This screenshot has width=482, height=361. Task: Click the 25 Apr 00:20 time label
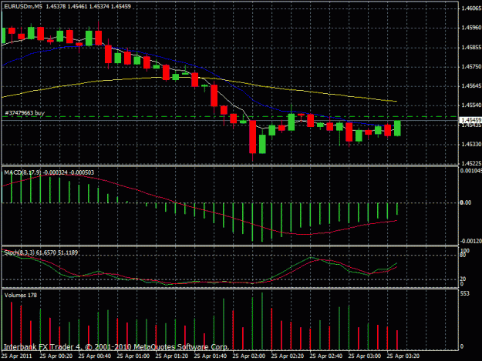pyautogui.click(x=56, y=356)
